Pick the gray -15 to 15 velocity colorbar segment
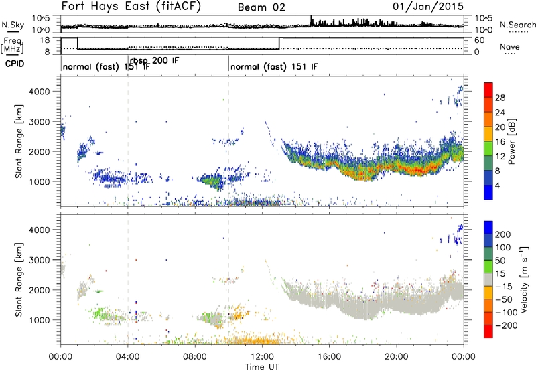The height and width of the screenshot is (371, 536). coord(488,279)
